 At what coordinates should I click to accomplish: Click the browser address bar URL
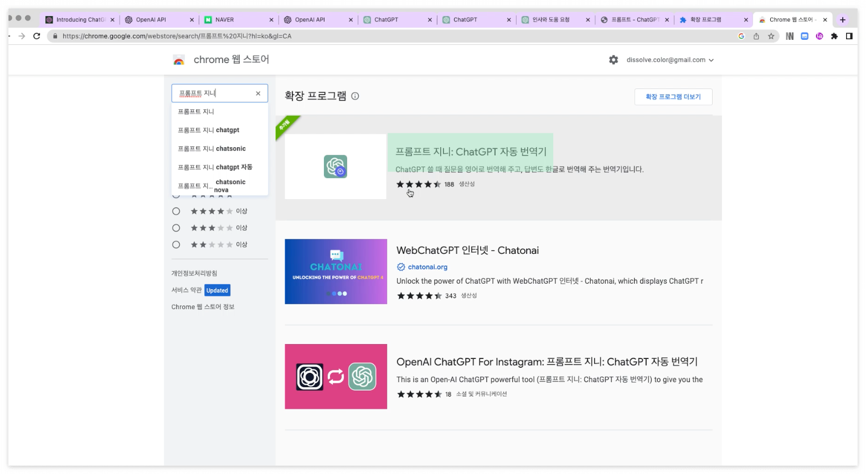(x=177, y=36)
